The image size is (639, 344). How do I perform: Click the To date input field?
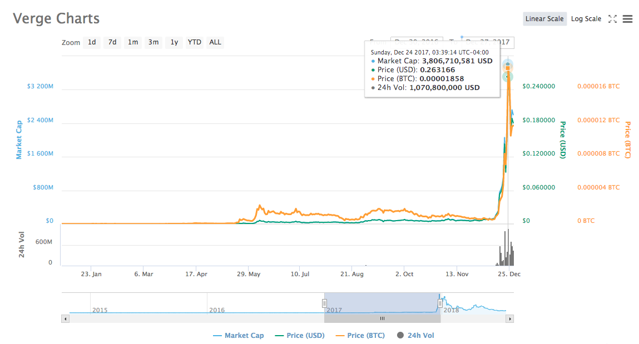[x=488, y=42]
